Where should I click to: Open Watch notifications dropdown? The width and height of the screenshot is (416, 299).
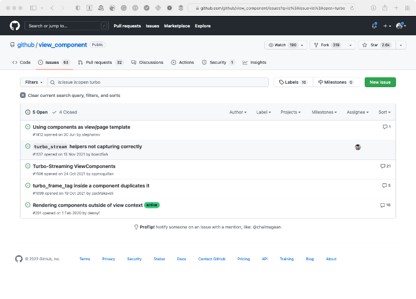tap(286, 45)
